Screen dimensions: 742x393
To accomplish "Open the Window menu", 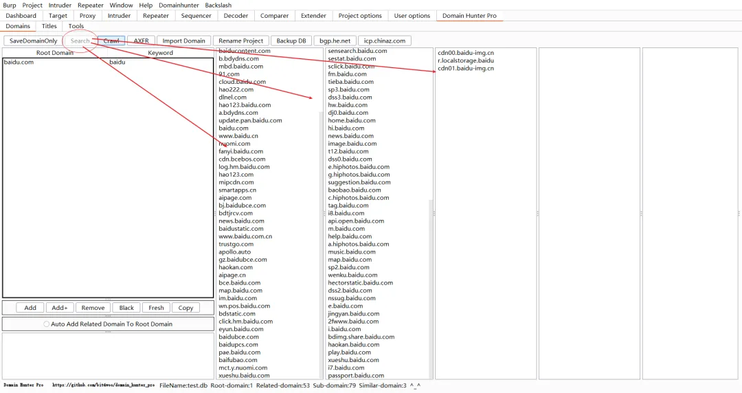I will pyautogui.click(x=121, y=5).
